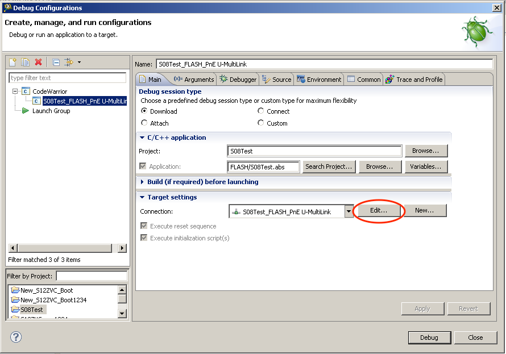Click the filter launch configurations icon

click(x=69, y=62)
